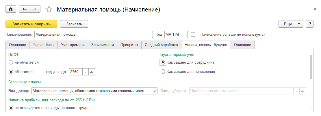
Task: Open the income code item form icon
Action: [92, 72]
